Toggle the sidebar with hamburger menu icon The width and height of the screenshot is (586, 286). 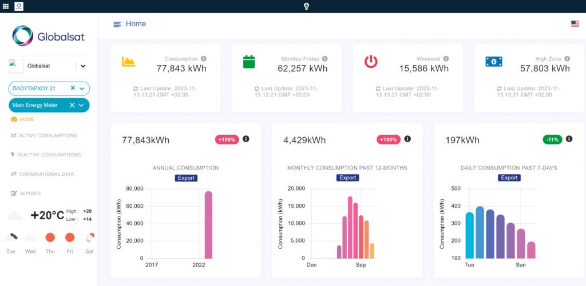[x=117, y=24]
